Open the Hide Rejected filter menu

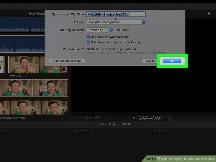(x=36, y=14)
